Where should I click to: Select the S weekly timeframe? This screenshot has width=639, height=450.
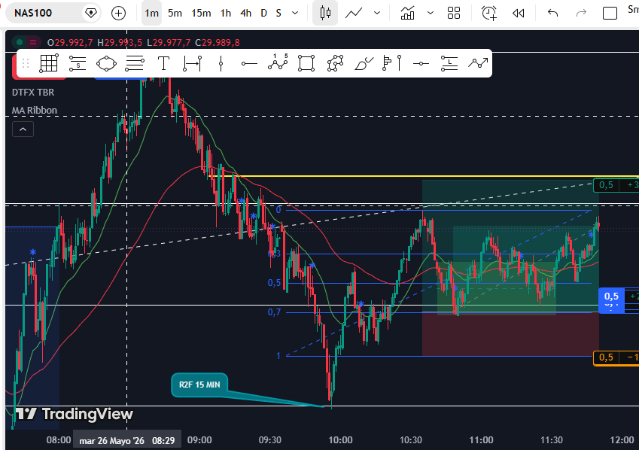point(278,13)
